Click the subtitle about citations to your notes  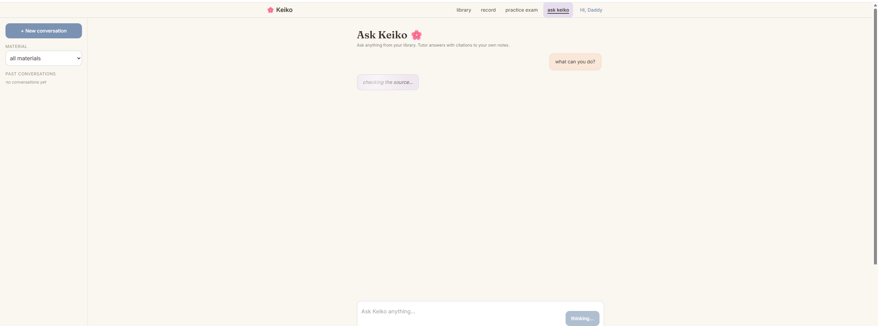(433, 45)
